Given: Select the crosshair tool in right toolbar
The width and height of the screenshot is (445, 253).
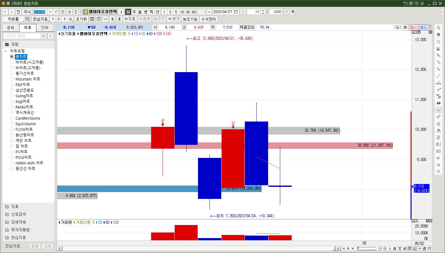Looking at the screenshot, I should coord(438,55).
